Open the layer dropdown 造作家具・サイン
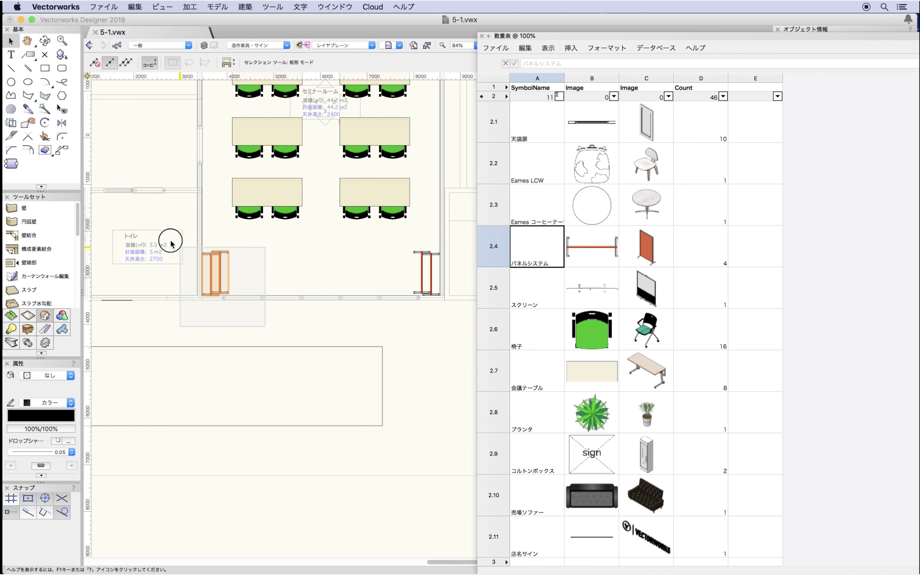The image size is (920, 575). (x=258, y=45)
